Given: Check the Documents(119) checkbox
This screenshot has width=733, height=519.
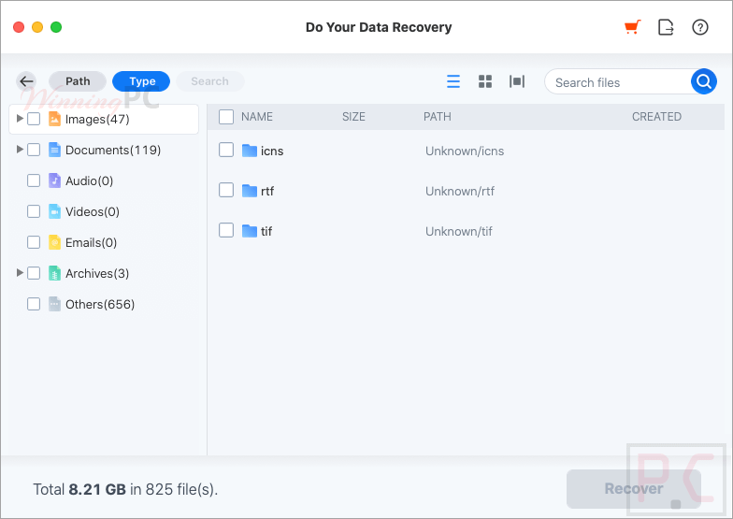Looking at the screenshot, I should 34,150.
